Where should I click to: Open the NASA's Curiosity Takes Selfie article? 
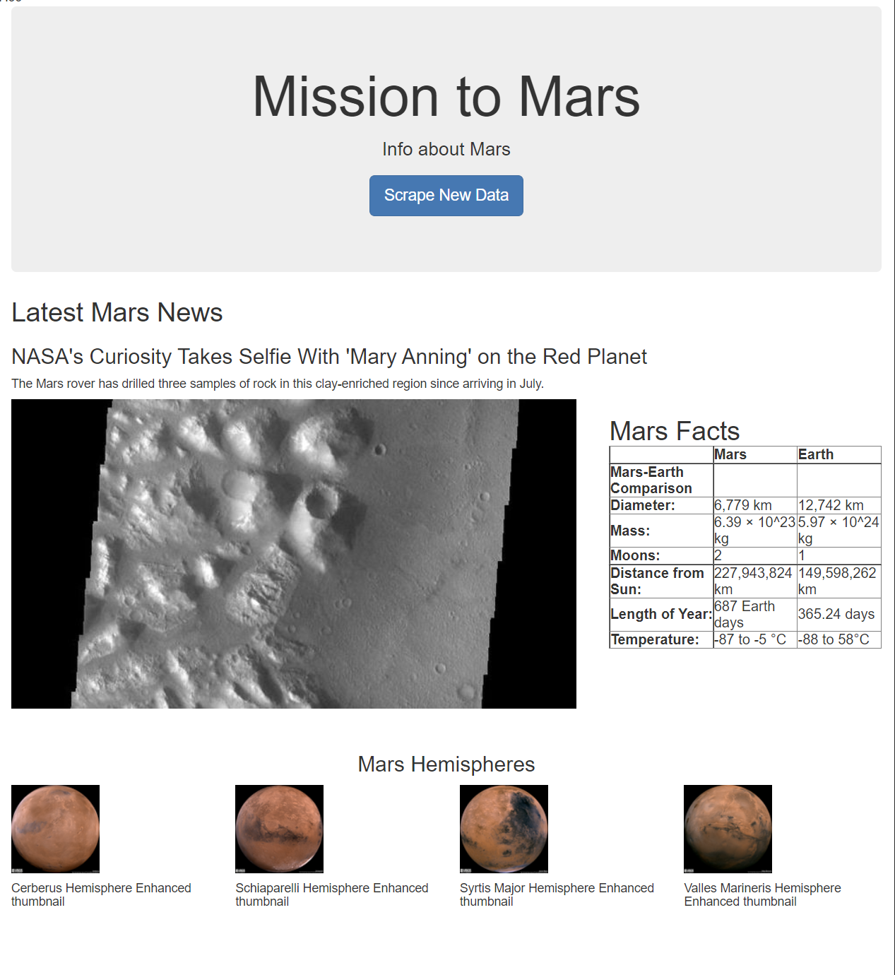point(329,357)
